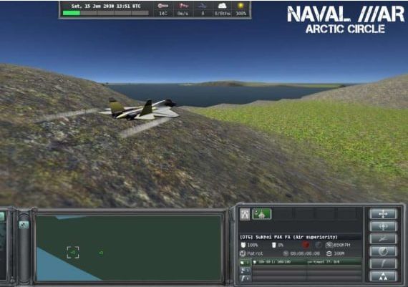Click the sea state wave icon
Viewport: 408px width, 287px height.
pos(203,6)
